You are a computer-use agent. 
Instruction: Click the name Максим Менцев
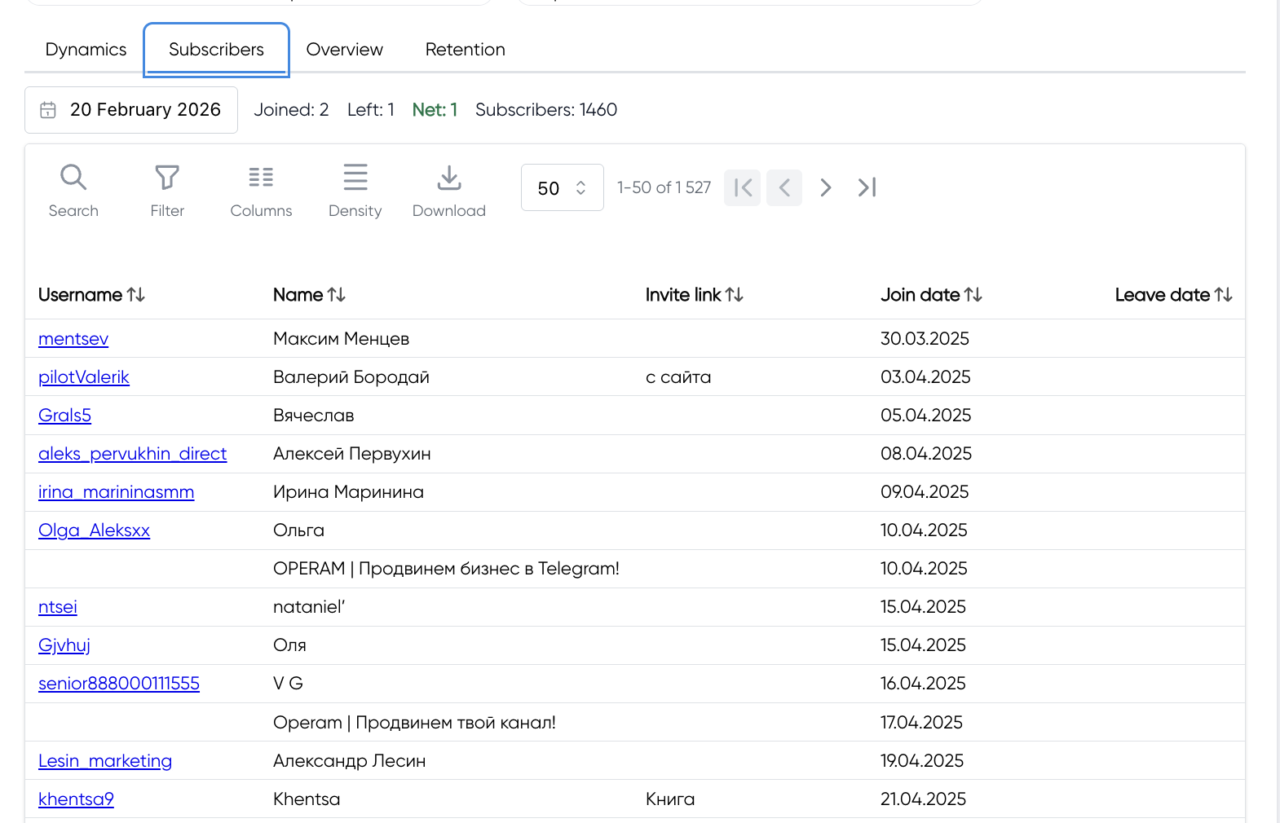(342, 339)
